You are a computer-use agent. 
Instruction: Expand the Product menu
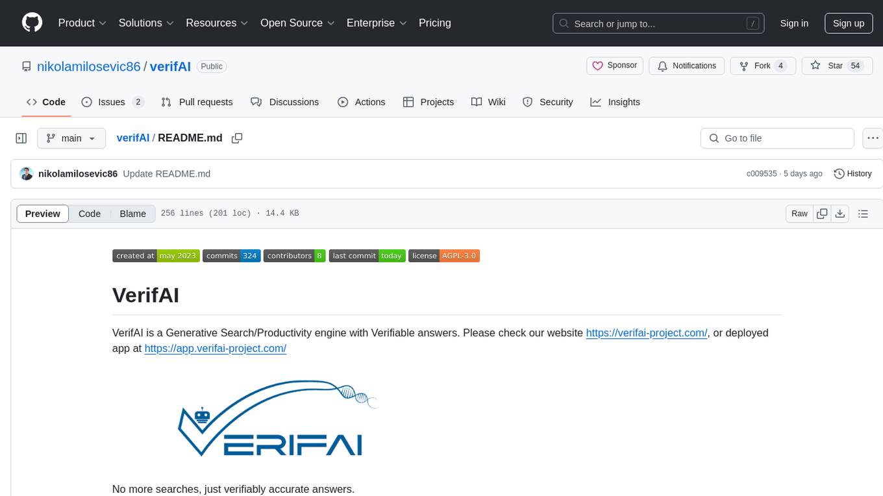[x=82, y=23]
